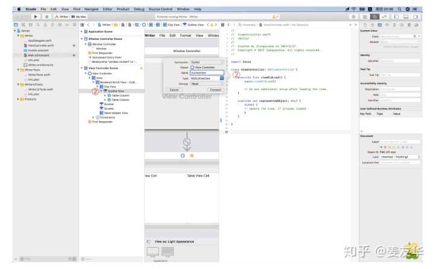
Task: Click View as: Light Appearance button
Action: [174, 242]
